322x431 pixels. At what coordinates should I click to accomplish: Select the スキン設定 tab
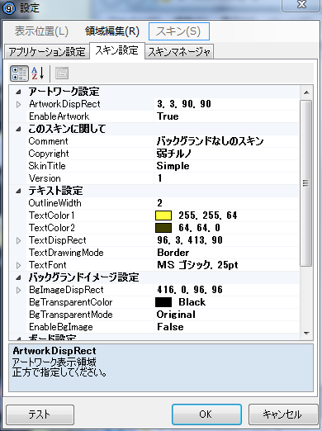pos(117,50)
